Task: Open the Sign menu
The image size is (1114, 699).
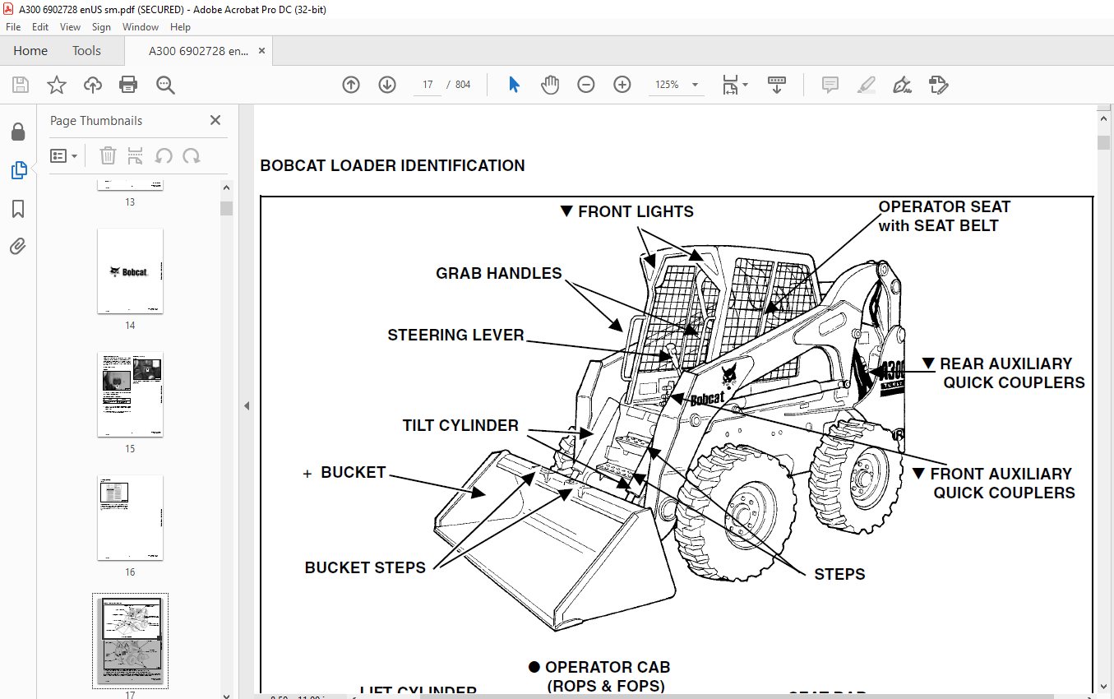Action: click(101, 27)
